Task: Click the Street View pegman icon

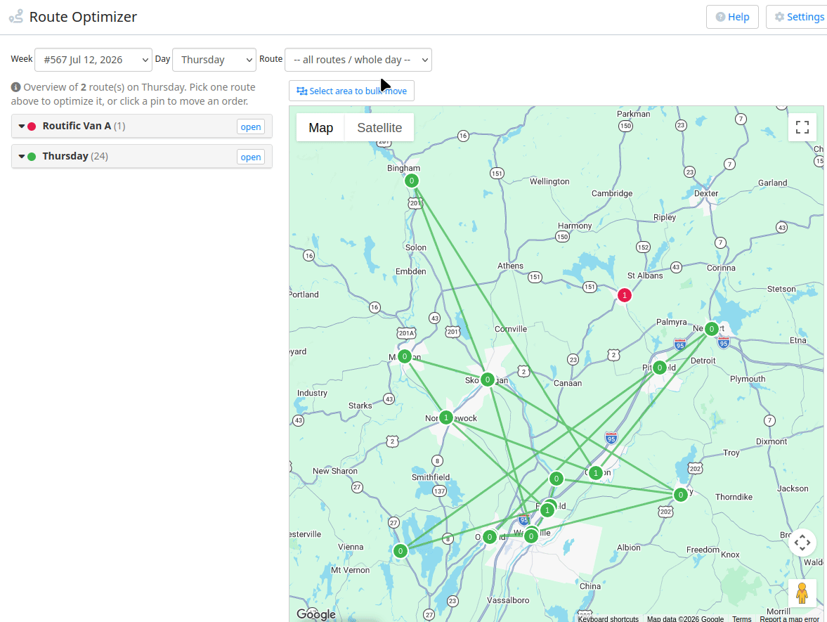Action: pos(802,593)
